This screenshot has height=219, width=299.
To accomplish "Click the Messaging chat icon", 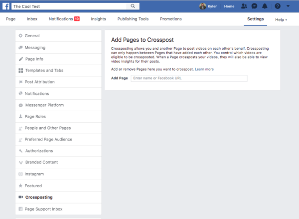I will (x=20, y=47).
